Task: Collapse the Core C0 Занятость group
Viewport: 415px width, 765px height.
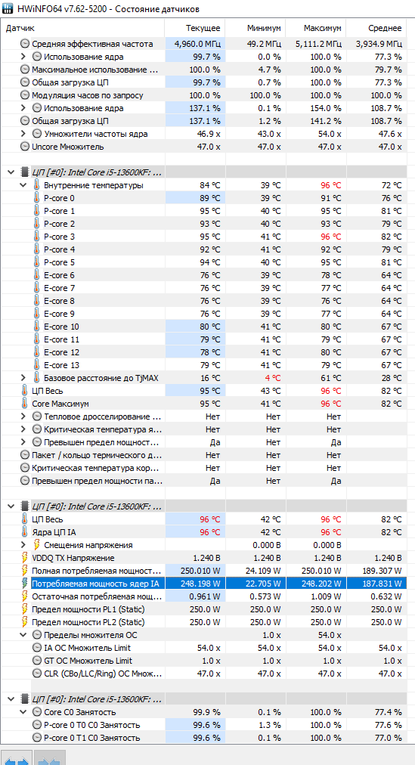Action: point(23,712)
